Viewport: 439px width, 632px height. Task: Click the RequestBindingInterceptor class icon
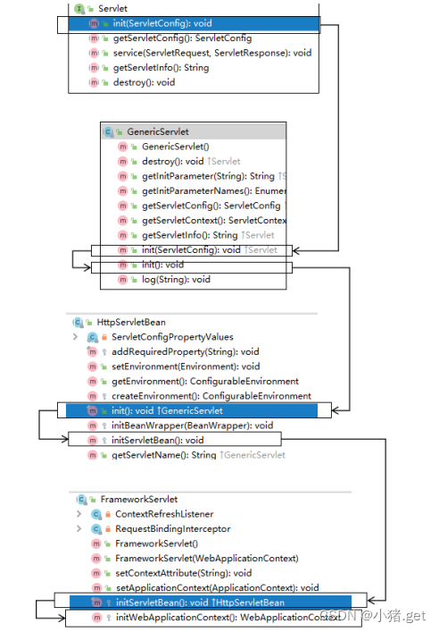click(x=96, y=529)
